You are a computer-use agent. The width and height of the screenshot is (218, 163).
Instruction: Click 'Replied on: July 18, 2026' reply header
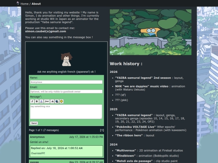point(57,148)
